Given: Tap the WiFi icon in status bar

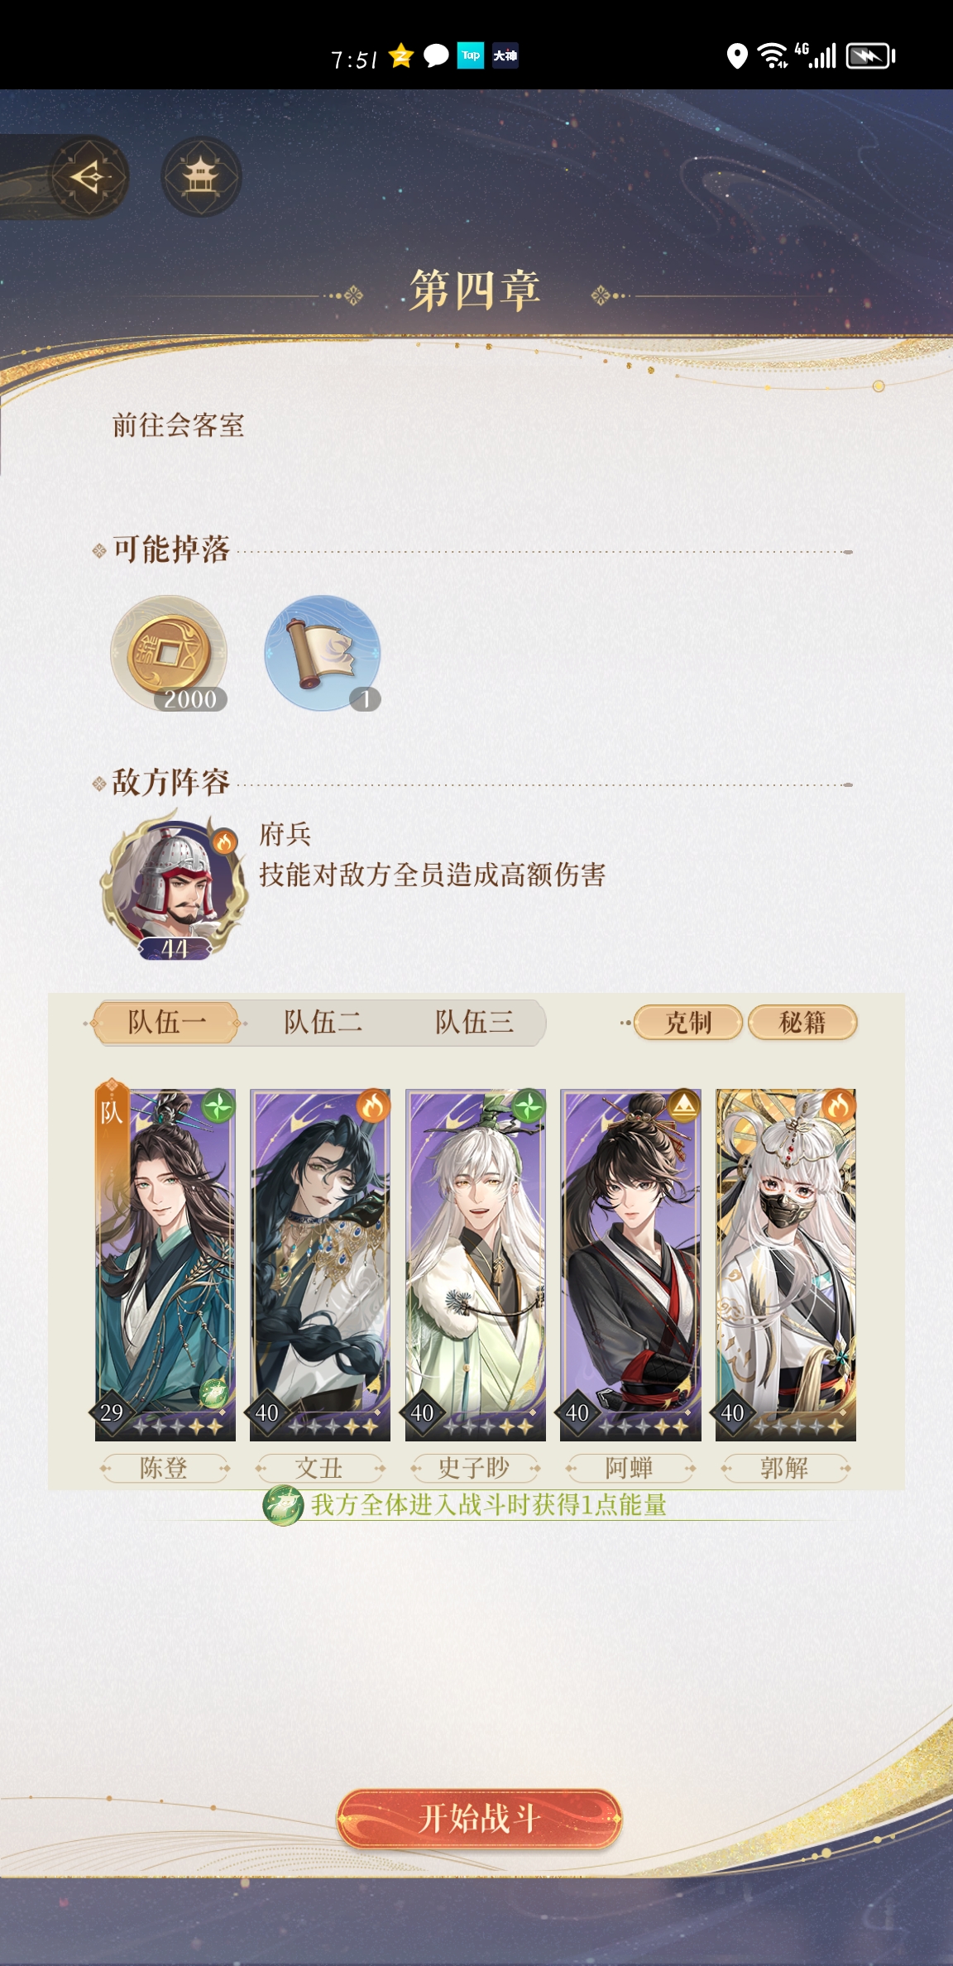Looking at the screenshot, I should coord(773,55).
